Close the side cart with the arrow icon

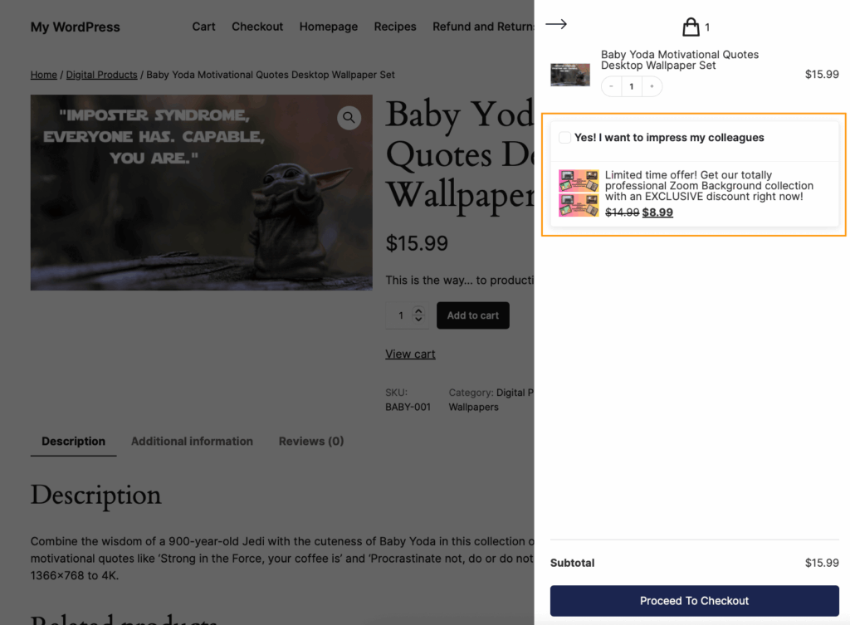555,24
